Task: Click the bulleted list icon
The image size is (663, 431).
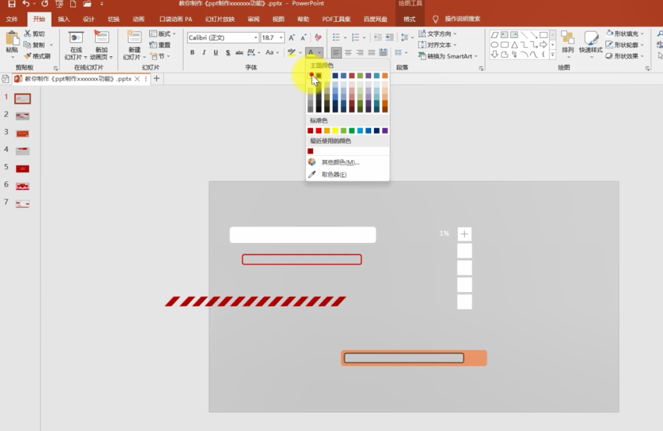Action: (x=336, y=38)
